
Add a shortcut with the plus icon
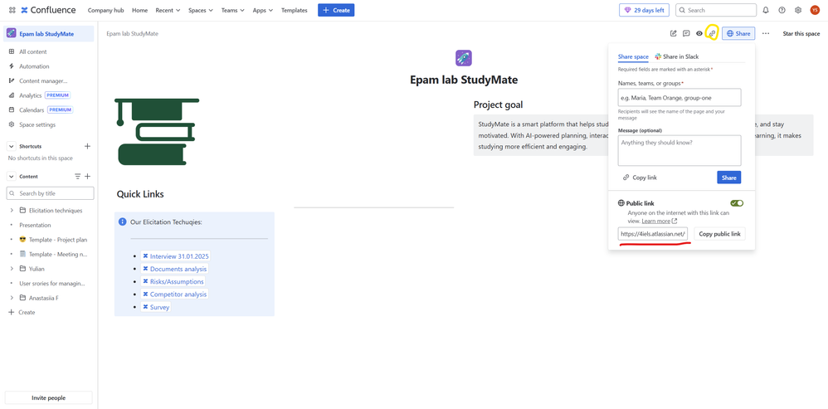click(88, 146)
